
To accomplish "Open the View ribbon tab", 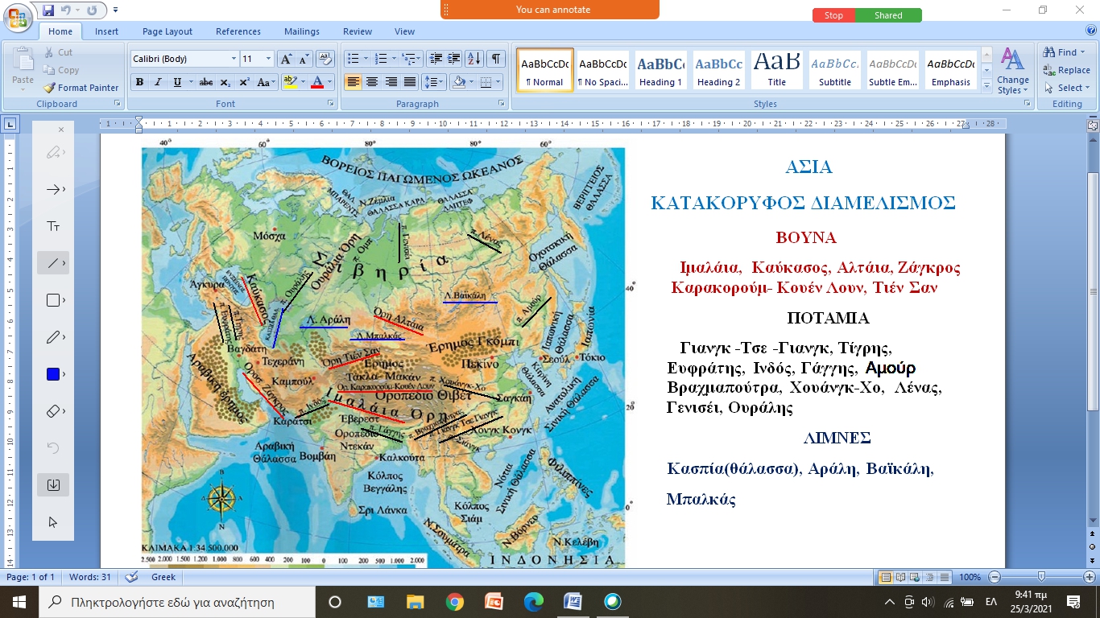I will point(405,31).
